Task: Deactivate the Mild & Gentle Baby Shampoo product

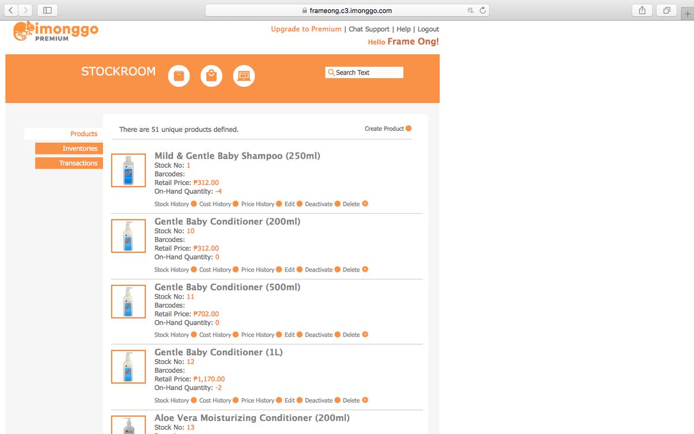Action: coord(318,204)
